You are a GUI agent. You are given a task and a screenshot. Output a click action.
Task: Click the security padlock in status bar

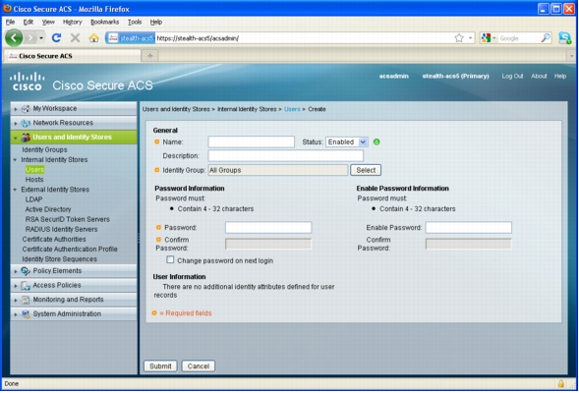[x=560, y=384]
